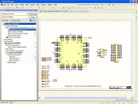The width and height of the screenshot is (138, 104).
Task: Select the GND power port tool
Action: click(x=87, y=8)
